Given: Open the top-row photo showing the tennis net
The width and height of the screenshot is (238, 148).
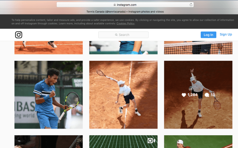Looking at the screenshot, I should coord(198,48).
